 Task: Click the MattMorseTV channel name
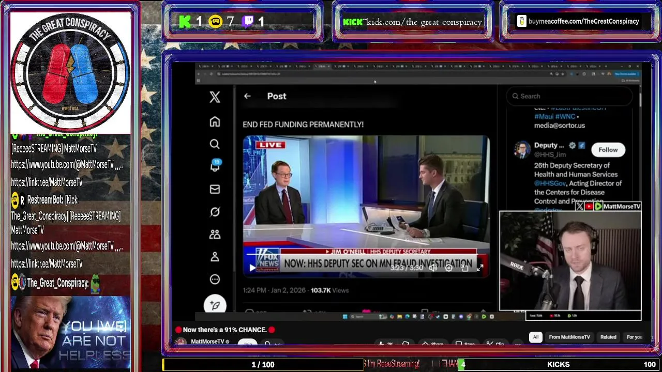207,342
